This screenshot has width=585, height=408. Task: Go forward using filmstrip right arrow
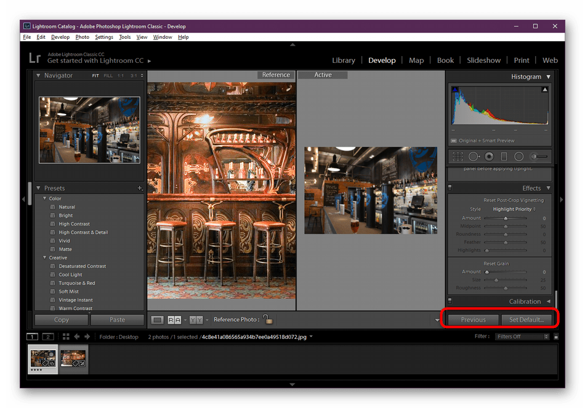pyautogui.click(x=87, y=337)
